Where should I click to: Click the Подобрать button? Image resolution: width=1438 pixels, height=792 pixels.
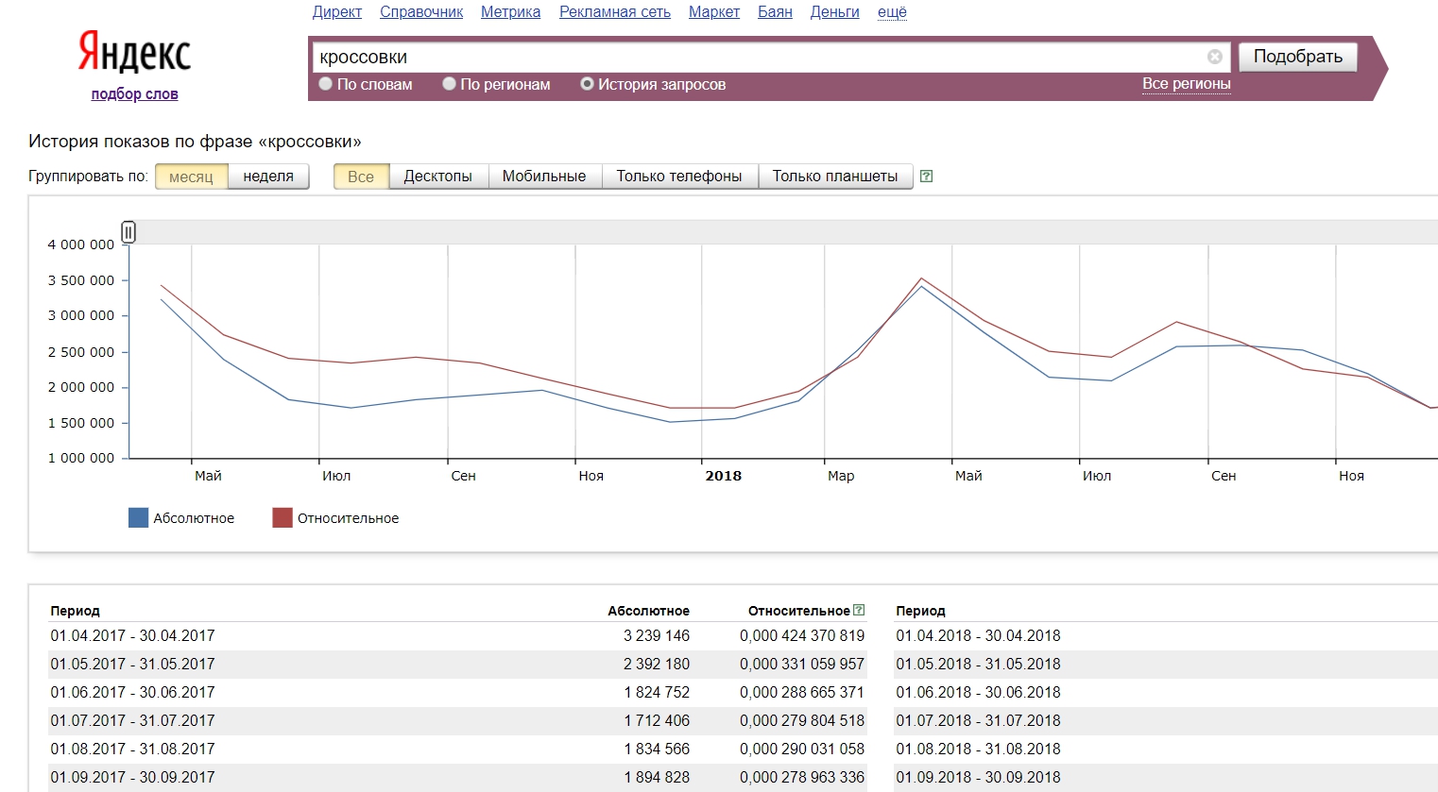click(x=1298, y=57)
